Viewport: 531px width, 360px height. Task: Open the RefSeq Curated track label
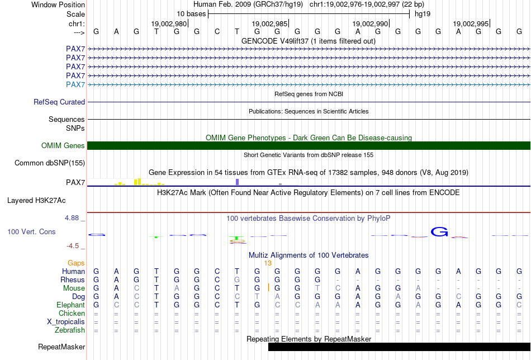(x=59, y=102)
